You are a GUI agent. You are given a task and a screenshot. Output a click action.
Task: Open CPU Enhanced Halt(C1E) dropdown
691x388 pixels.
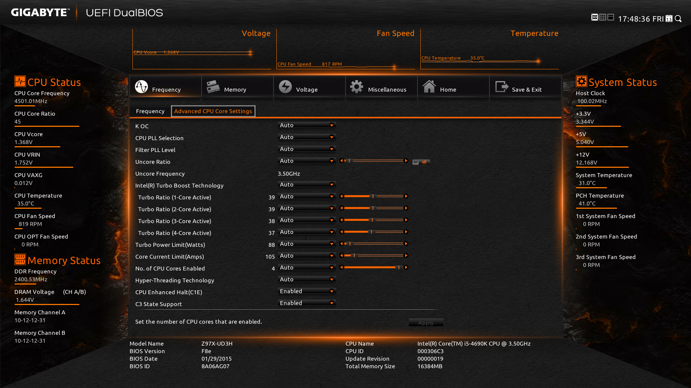point(307,291)
